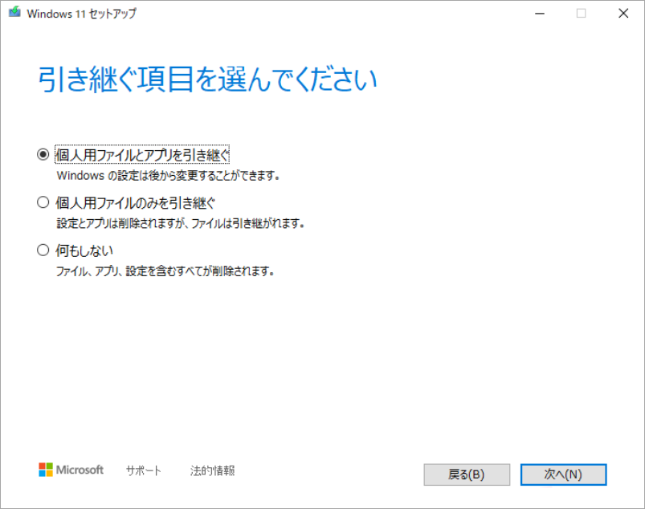
Task: Click the Microsoft wordmark next to the logo
Action: click(x=80, y=470)
